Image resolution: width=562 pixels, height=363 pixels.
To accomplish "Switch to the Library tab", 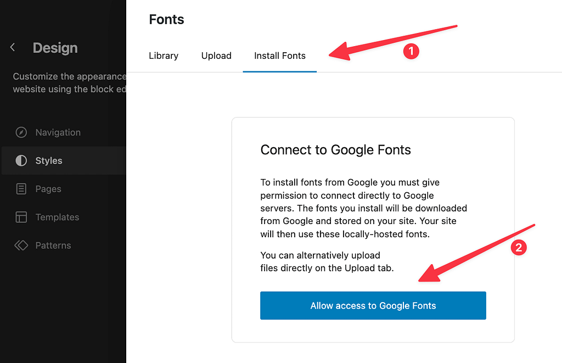I will pos(164,55).
